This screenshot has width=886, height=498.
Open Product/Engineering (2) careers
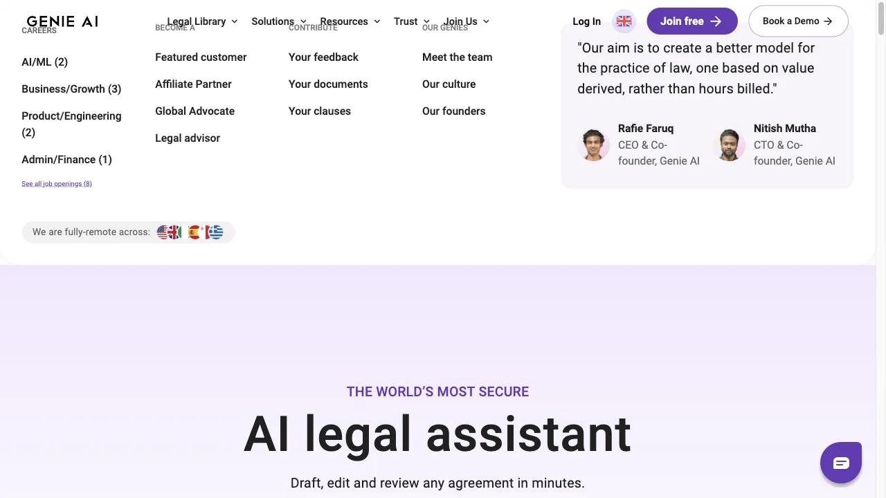[x=71, y=124]
